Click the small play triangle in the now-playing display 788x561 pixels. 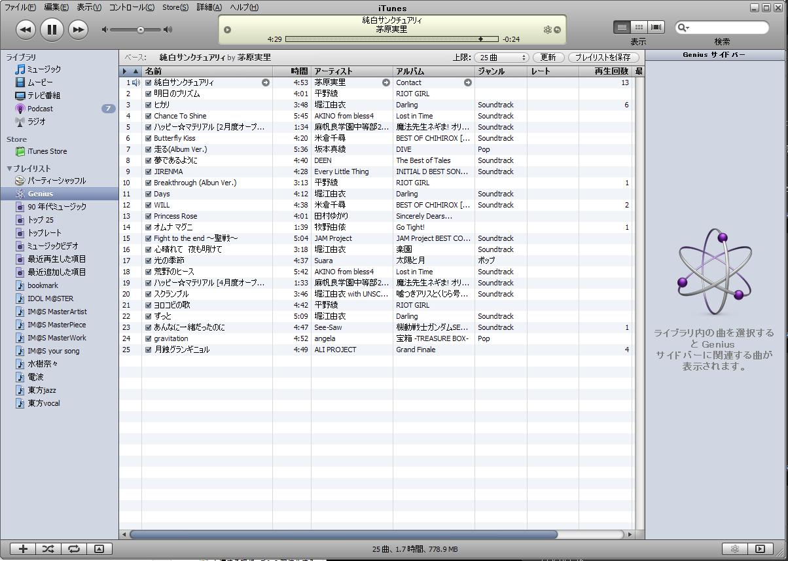coord(227,29)
